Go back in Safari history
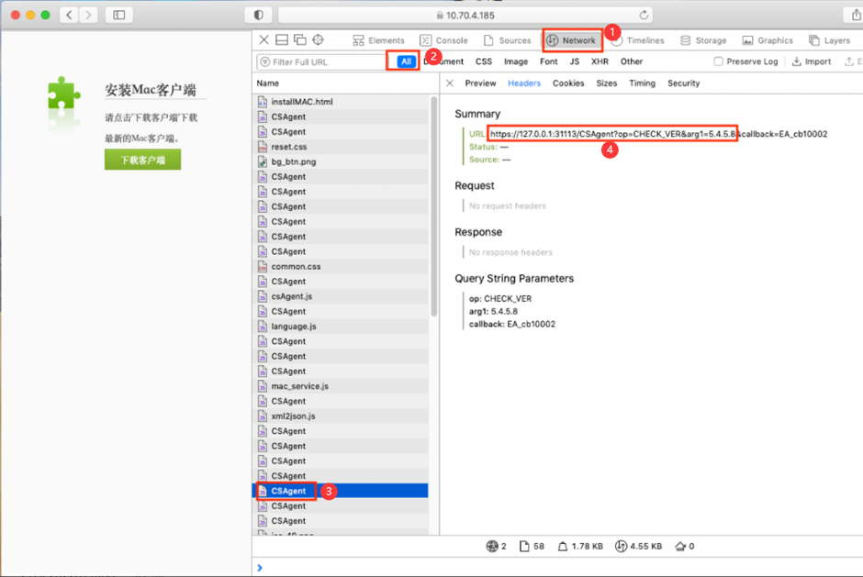 coord(69,15)
